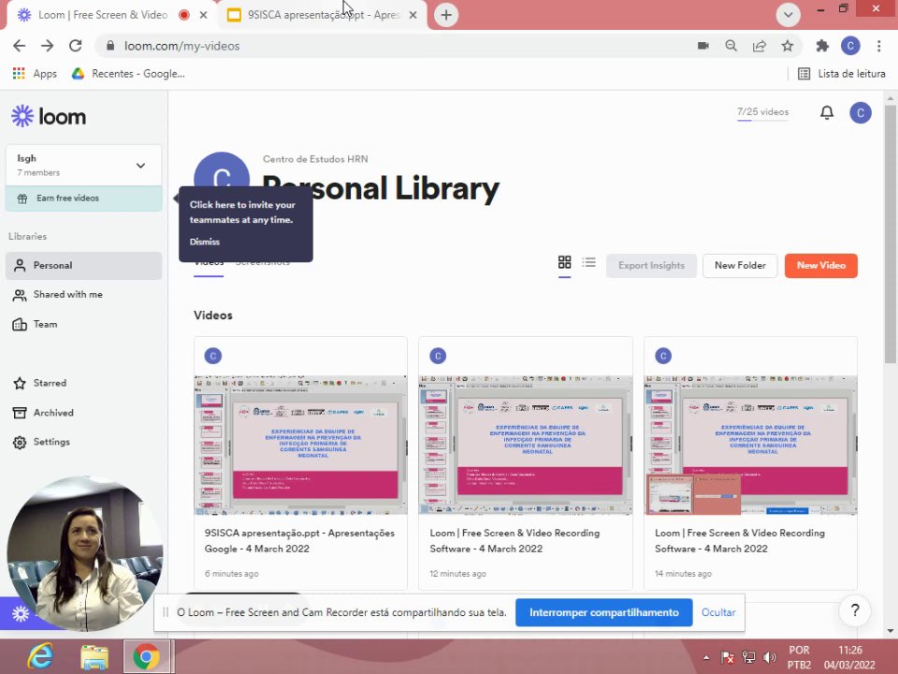Click Interromper compartilhamento button
The height and width of the screenshot is (674, 898).
(x=603, y=612)
